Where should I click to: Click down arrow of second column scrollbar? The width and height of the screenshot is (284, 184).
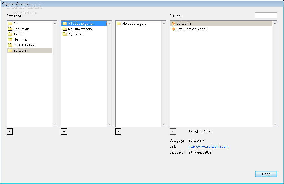coord(109,124)
